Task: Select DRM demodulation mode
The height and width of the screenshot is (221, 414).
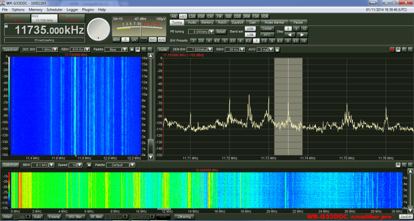Action: pyautogui.click(x=247, y=17)
